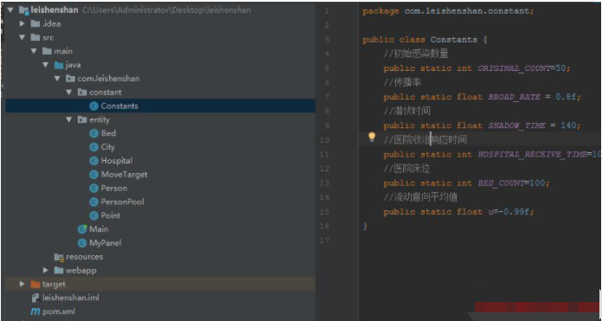Select the Person class name
The width and height of the screenshot is (602, 321).
click(x=114, y=188)
